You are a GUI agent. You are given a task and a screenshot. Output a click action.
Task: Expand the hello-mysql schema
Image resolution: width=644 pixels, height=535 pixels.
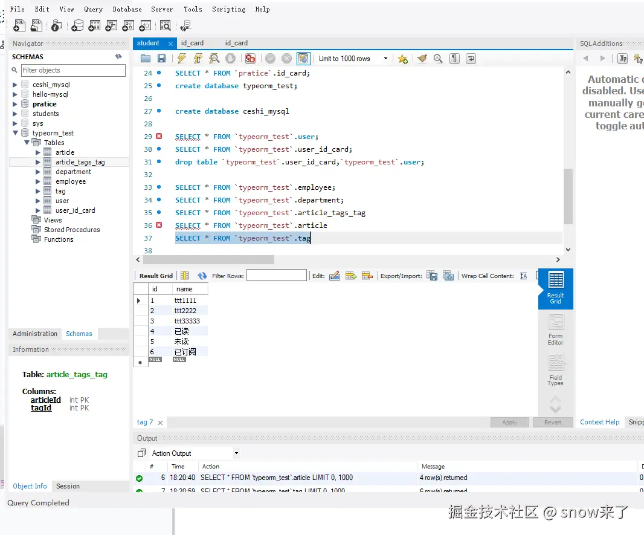click(x=14, y=94)
